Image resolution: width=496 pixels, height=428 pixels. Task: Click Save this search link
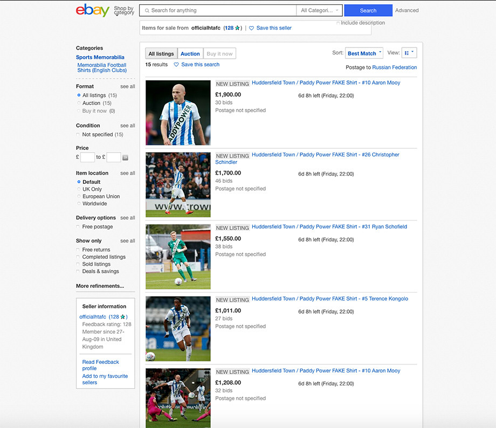pos(200,65)
